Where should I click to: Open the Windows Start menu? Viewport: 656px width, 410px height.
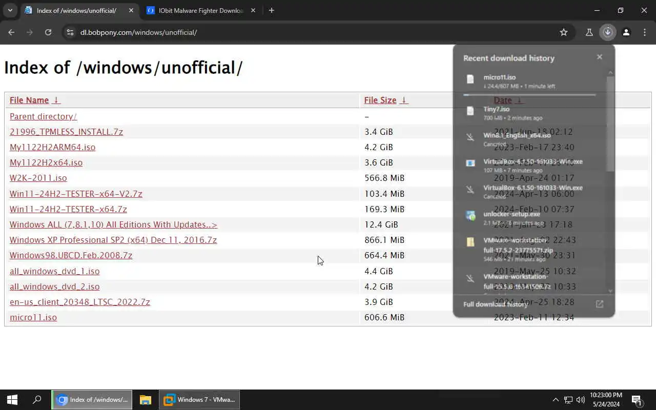pos(12,400)
